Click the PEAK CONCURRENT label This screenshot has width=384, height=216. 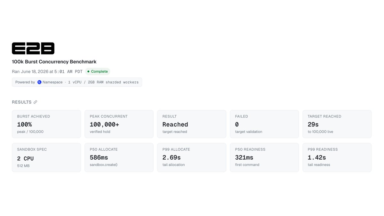(x=108, y=116)
